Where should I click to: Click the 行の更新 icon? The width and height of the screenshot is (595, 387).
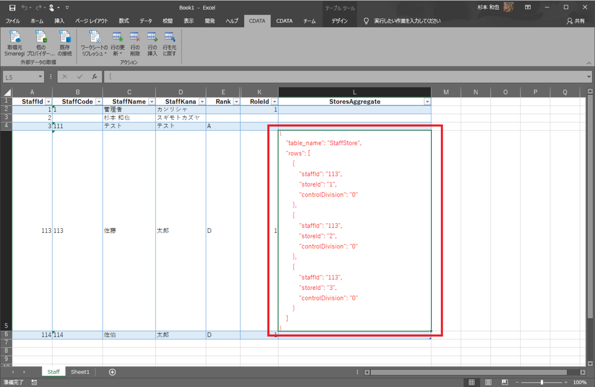118,43
